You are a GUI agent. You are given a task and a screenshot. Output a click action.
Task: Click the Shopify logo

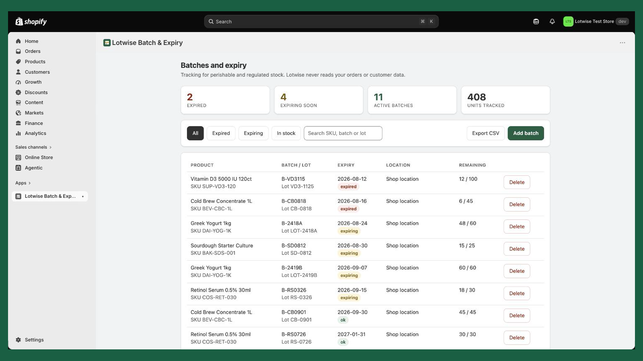(x=31, y=22)
